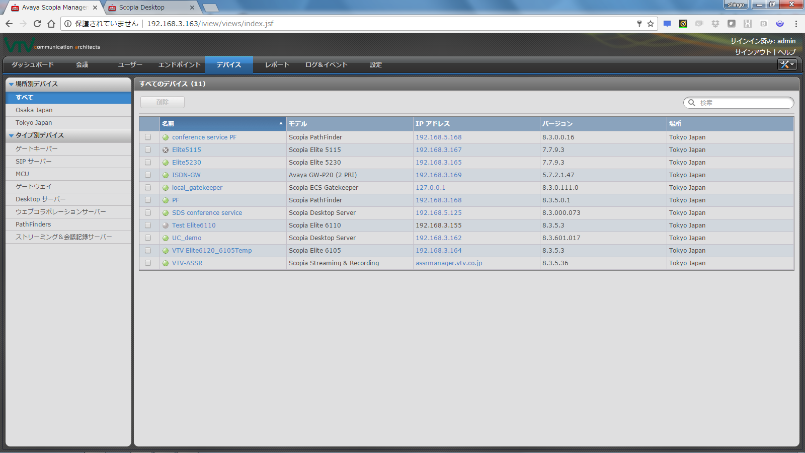Open the tools wrench dropdown icon

(x=787, y=64)
